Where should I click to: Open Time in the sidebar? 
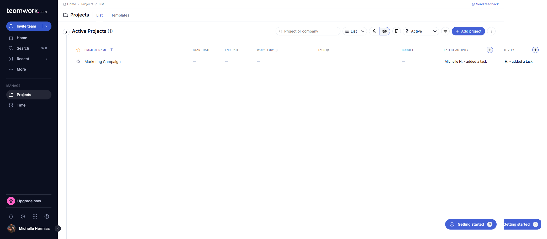[x=21, y=105]
